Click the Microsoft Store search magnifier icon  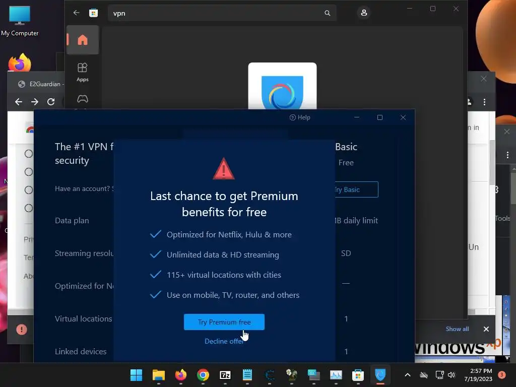(x=328, y=13)
